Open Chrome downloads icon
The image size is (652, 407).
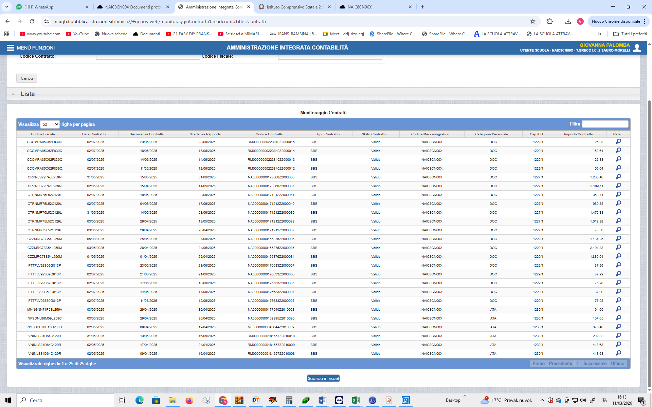(568, 21)
